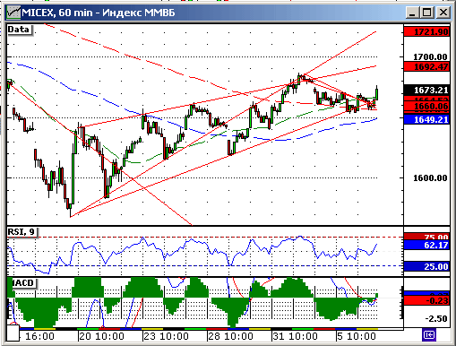Select the 1660.06 red price label
Screen dimensions: 456x346
point(426,106)
